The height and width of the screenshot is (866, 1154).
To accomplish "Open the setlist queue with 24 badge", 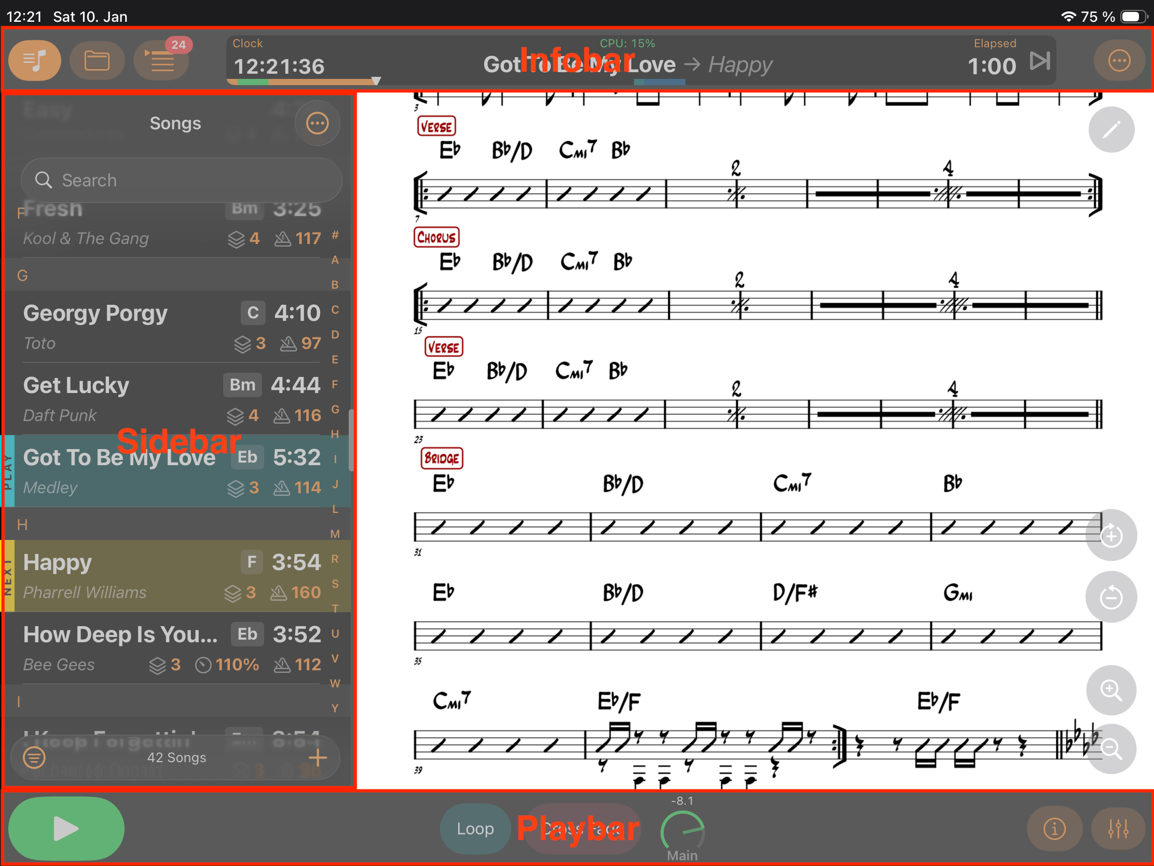I will point(162,62).
